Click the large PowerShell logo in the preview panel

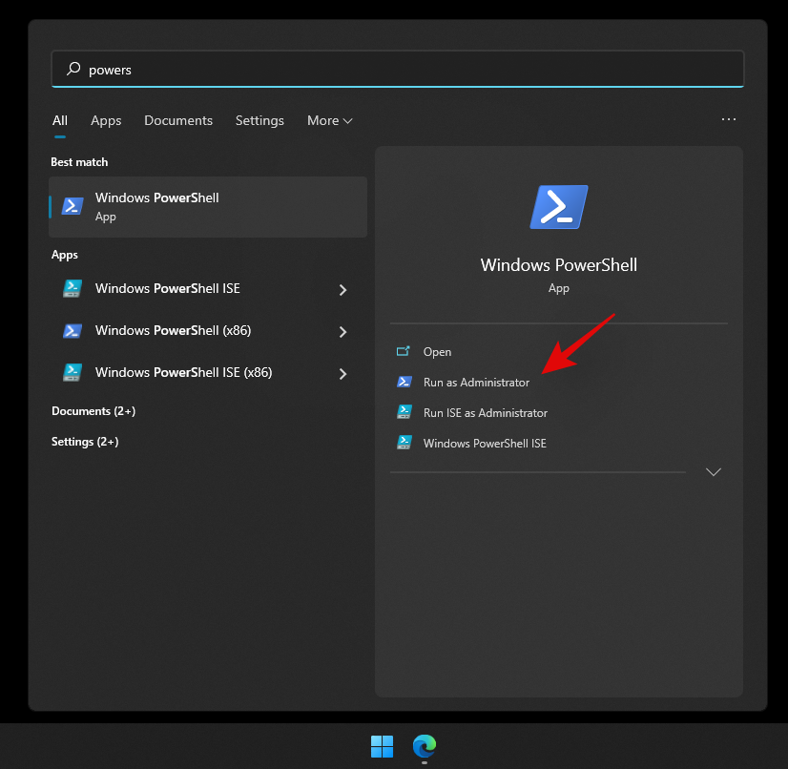pyautogui.click(x=558, y=206)
